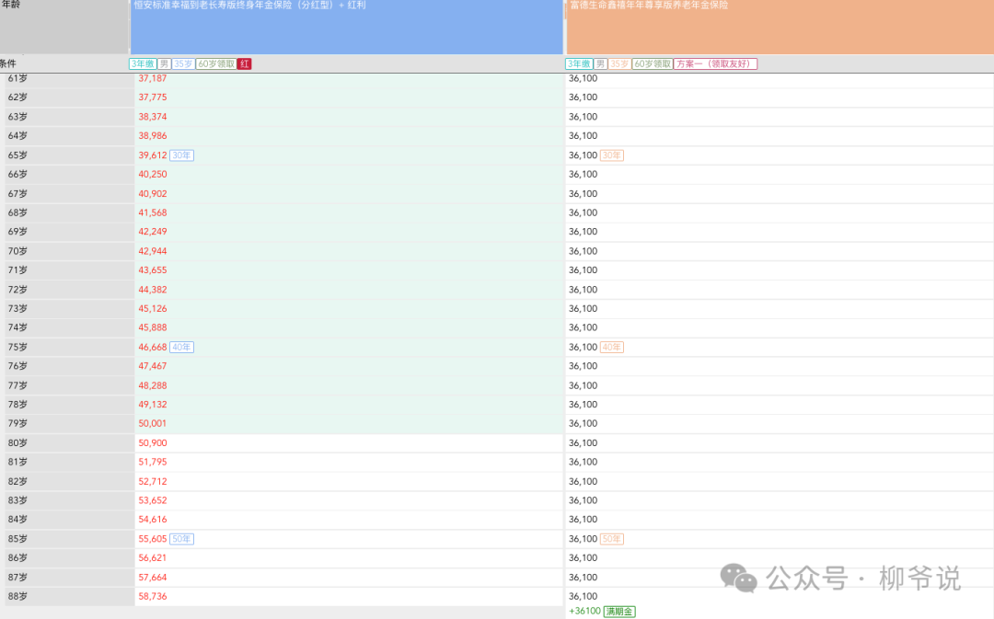Click the value 49,132

pos(153,404)
